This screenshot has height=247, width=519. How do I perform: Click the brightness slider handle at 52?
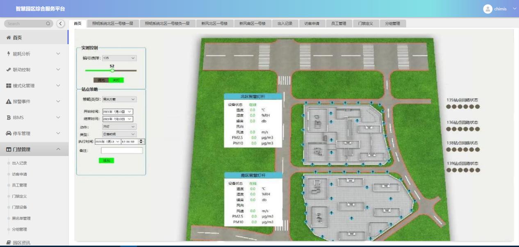pos(112,71)
